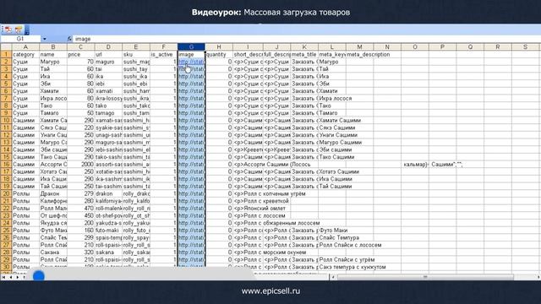Open the image link in row 16
This screenshot has height=304, width=541.
(191, 165)
